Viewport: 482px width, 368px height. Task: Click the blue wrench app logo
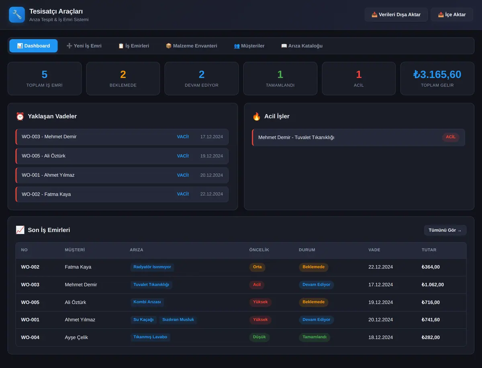click(17, 14)
